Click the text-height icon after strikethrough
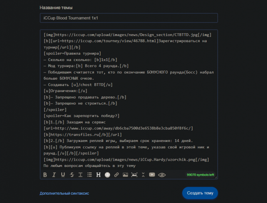 tap(80, 175)
